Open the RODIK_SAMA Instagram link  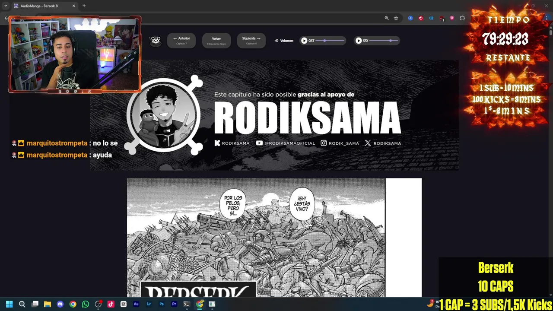[x=340, y=143]
